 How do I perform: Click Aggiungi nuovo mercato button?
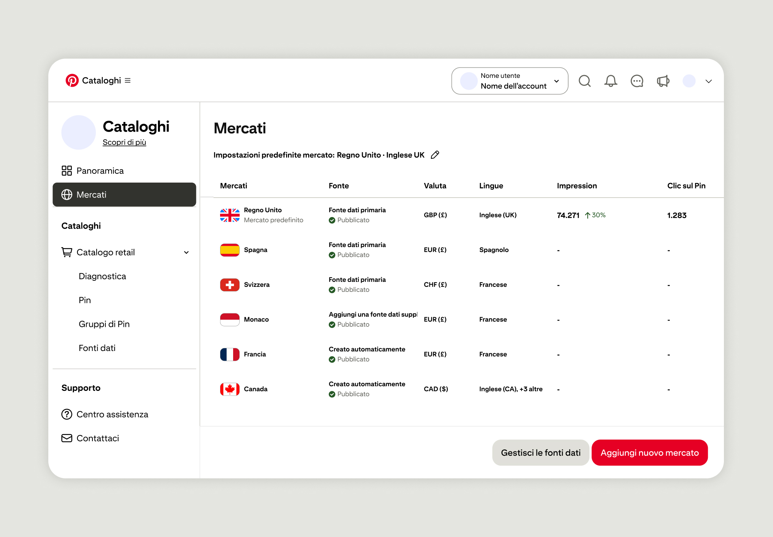650,453
